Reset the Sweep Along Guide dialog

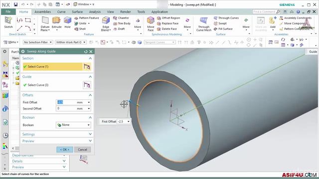pyautogui.click(x=86, y=52)
